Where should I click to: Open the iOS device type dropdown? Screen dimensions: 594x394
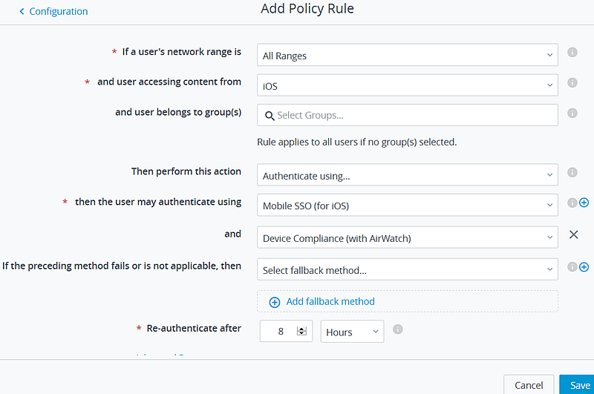coord(407,85)
